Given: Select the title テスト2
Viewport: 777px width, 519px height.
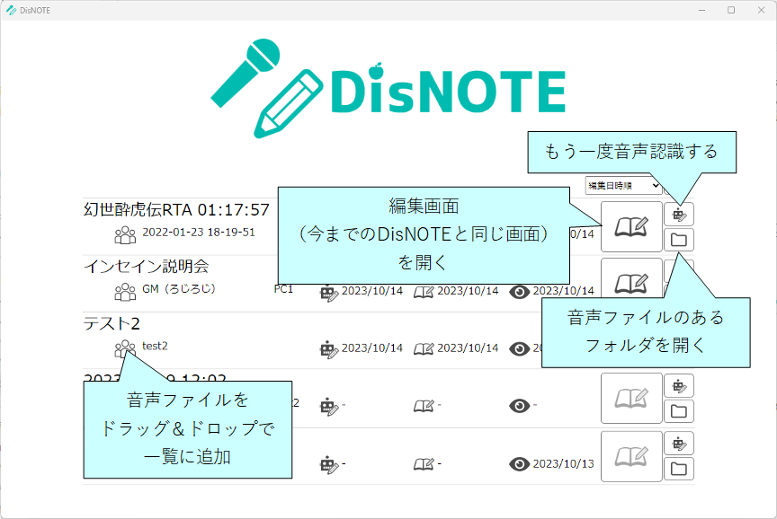Looking at the screenshot, I should pyautogui.click(x=112, y=323).
